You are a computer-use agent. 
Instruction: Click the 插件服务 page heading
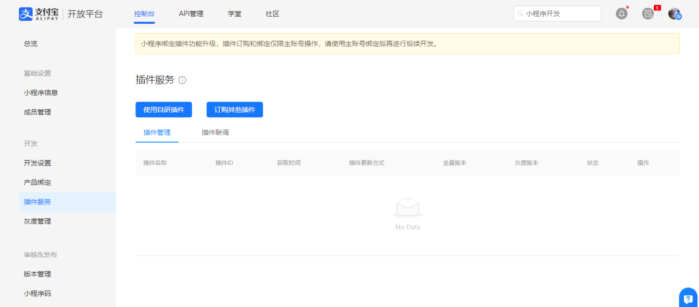click(154, 80)
